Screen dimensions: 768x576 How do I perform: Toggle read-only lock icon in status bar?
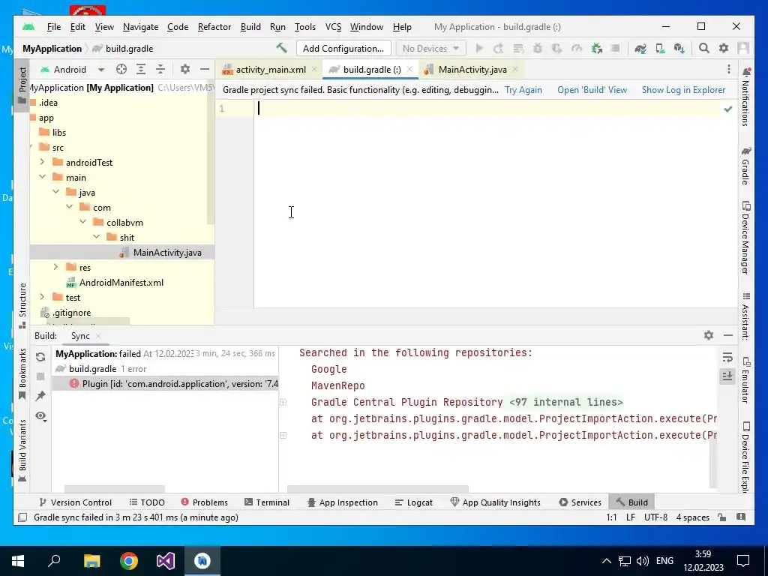(721, 517)
